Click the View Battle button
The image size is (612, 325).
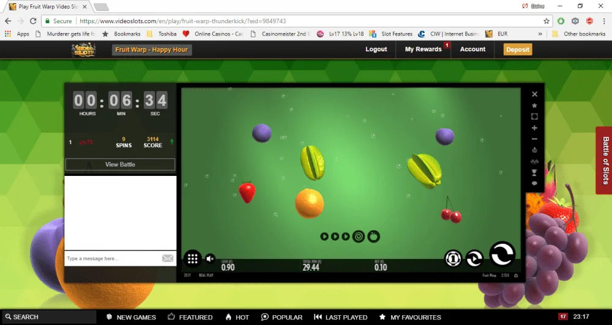coord(120,164)
